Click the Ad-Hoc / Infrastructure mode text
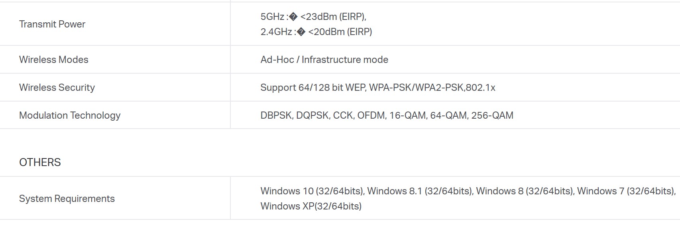Viewport: 680px width, 227px height. tap(324, 60)
